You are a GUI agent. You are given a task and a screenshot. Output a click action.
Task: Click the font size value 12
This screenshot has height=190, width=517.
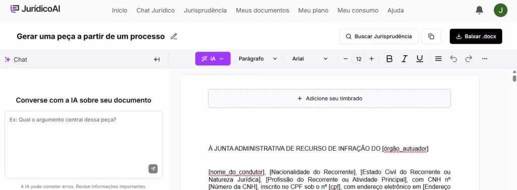(x=359, y=59)
